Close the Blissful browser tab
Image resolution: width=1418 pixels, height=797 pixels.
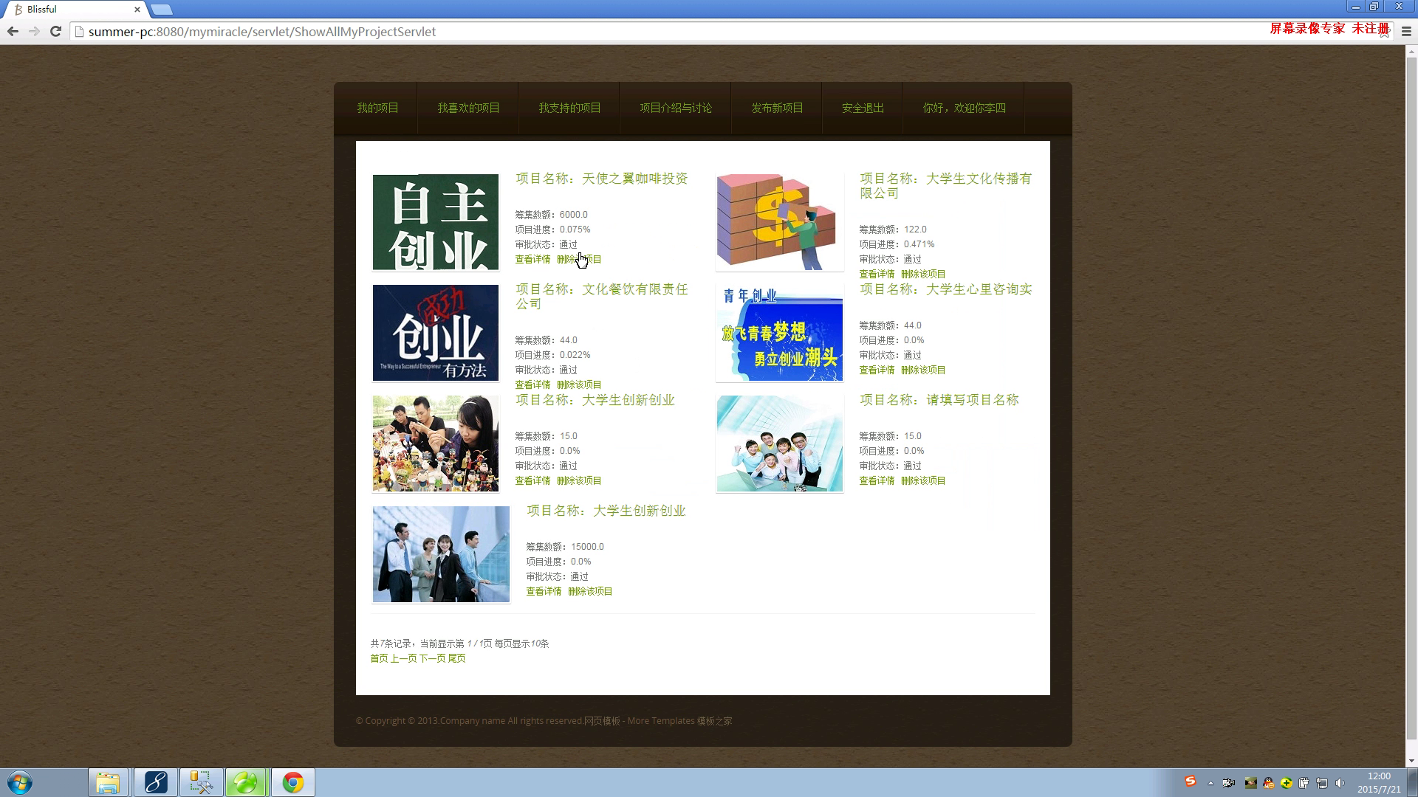(x=137, y=10)
